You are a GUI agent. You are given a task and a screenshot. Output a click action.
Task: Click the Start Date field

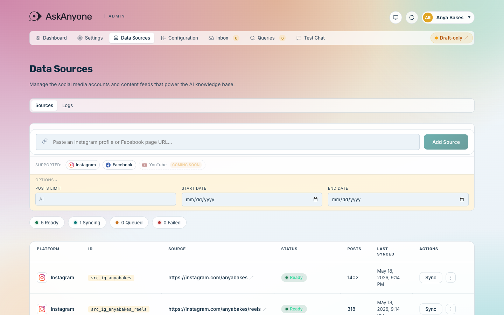coord(252,199)
